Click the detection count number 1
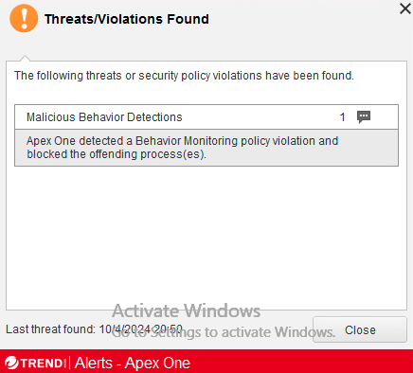 pos(343,117)
